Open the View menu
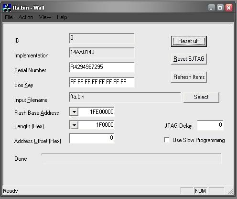Viewport: 237px width, 199px height. [45, 17]
